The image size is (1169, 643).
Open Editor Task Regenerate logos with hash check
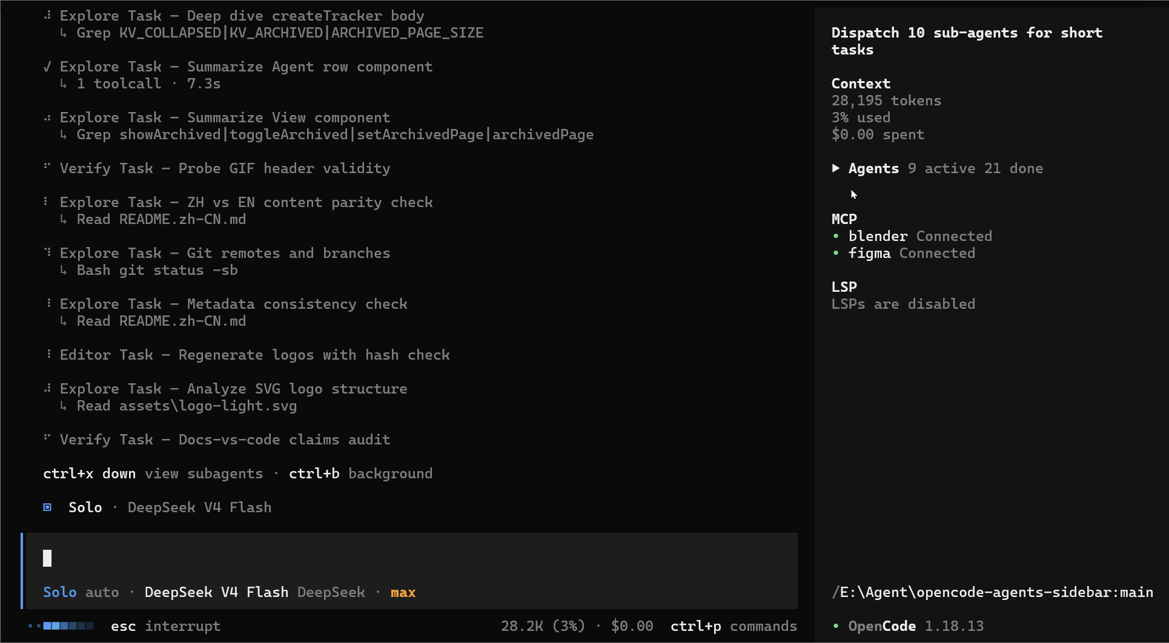(254, 355)
